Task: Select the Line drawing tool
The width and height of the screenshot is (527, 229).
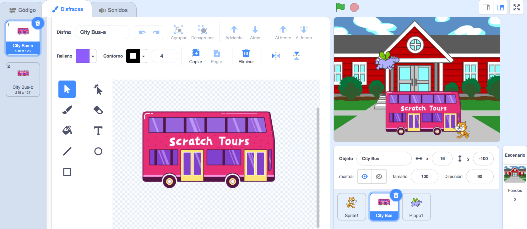Action: 67,151
